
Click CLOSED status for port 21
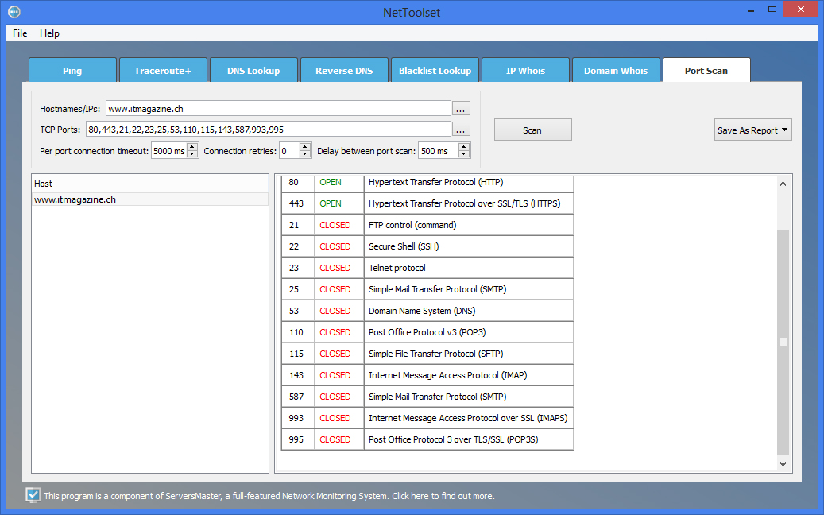335,225
